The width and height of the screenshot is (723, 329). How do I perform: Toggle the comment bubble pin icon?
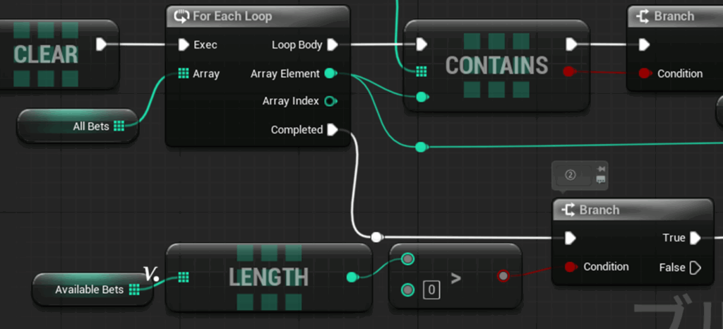tap(601, 169)
